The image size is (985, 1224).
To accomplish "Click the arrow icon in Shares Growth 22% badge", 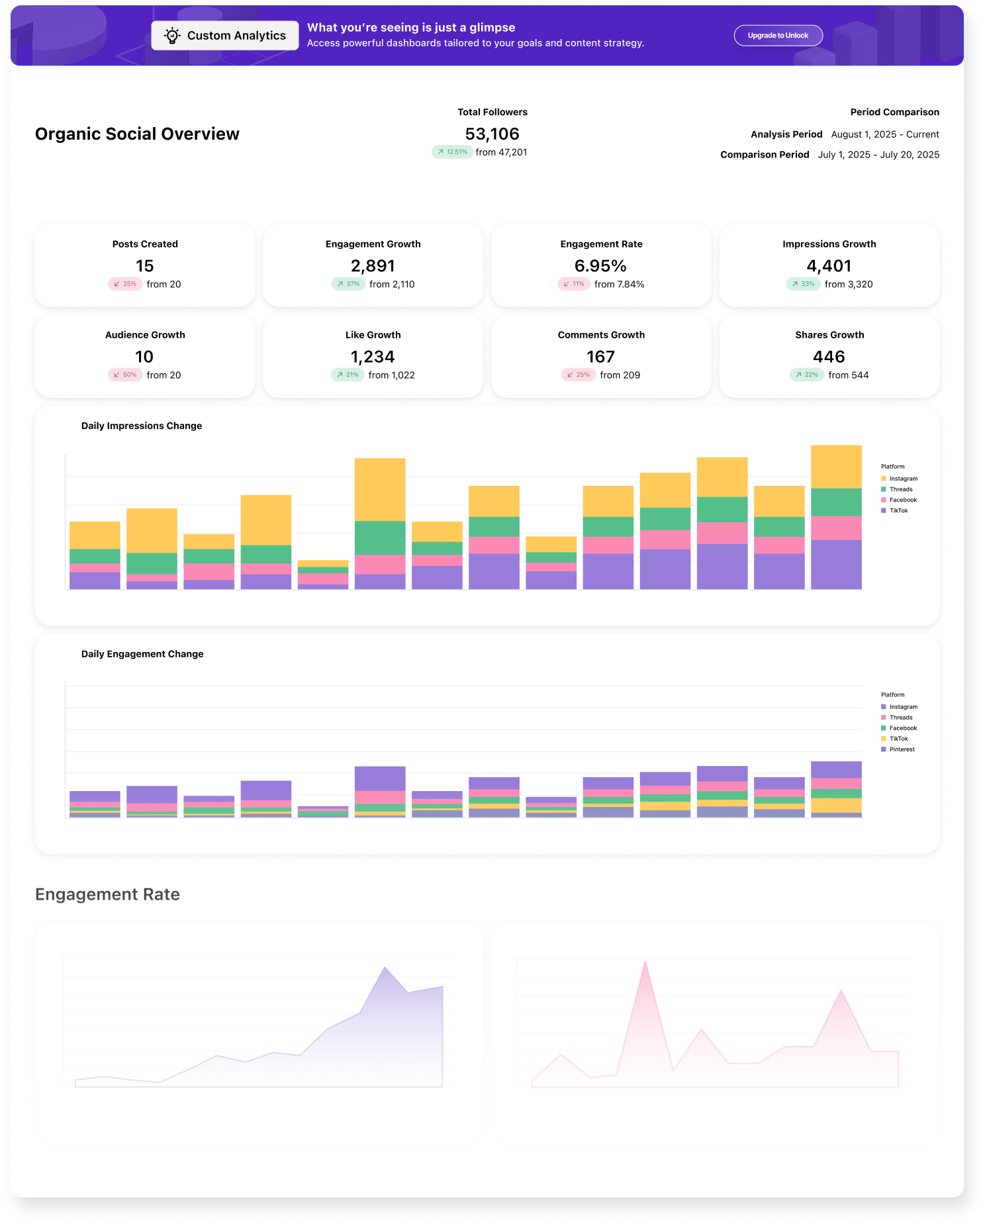I will [x=798, y=375].
